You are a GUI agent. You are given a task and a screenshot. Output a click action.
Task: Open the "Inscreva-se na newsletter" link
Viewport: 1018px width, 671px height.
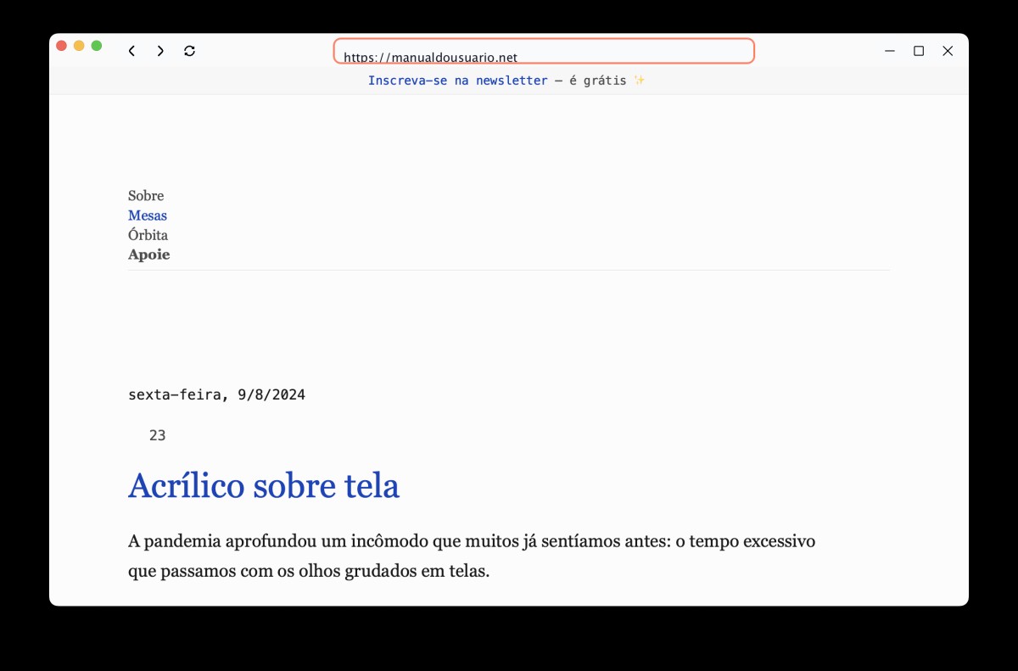tap(457, 81)
